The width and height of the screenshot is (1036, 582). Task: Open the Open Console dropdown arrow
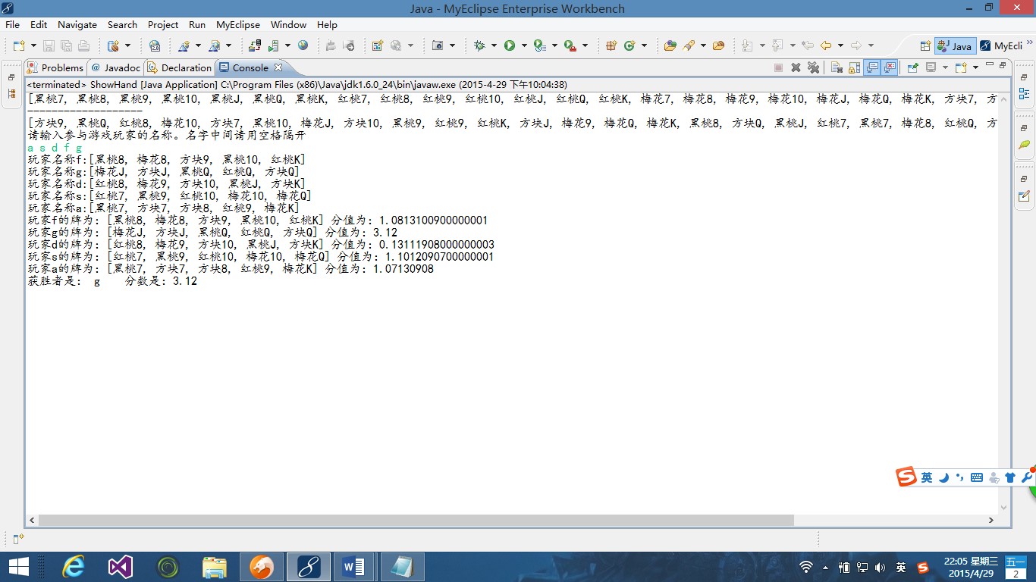[974, 67]
